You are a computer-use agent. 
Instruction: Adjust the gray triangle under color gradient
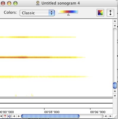pyautogui.click(x=68, y=15)
